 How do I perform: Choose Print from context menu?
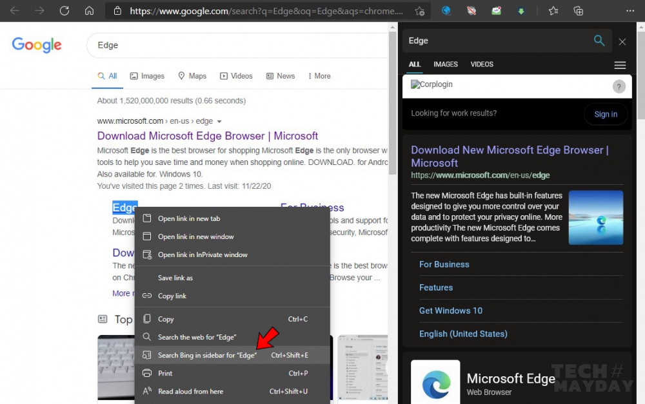click(x=232, y=373)
